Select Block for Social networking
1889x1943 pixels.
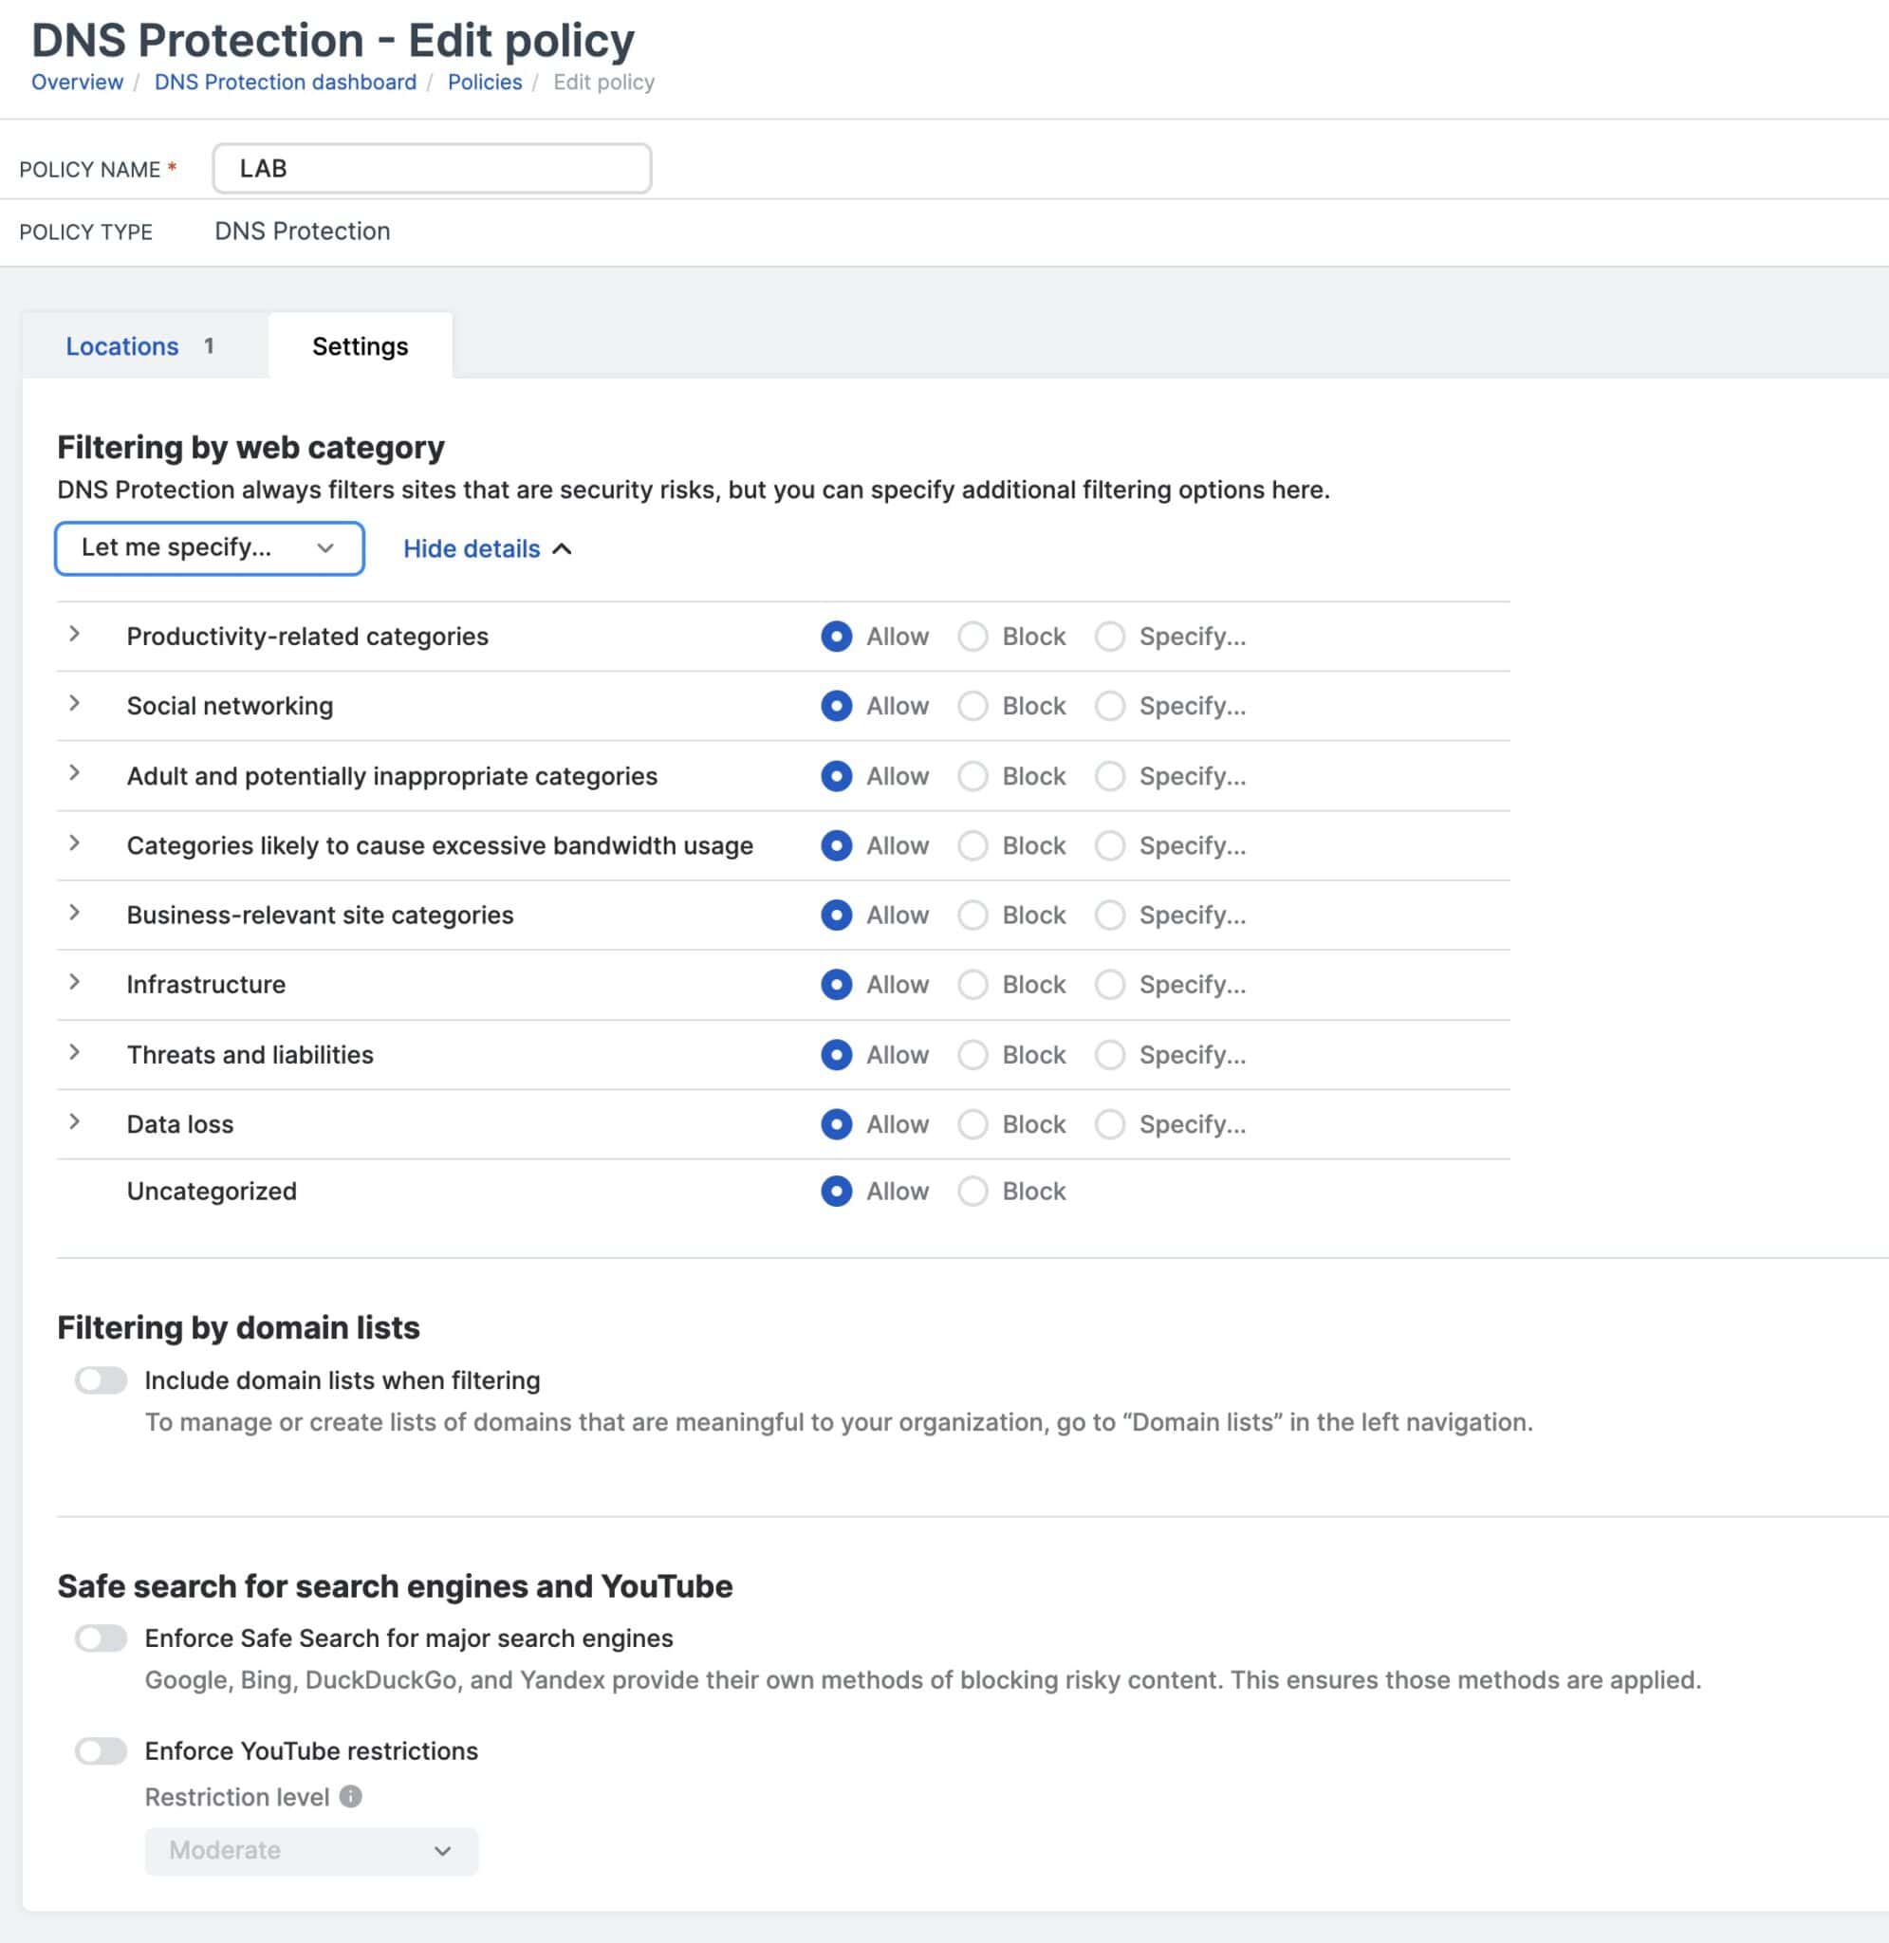pyautogui.click(x=973, y=705)
